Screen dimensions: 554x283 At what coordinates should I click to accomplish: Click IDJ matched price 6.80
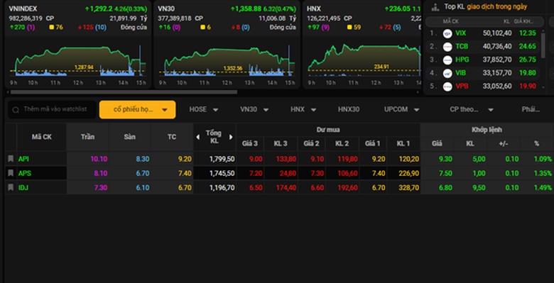pos(445,188)
